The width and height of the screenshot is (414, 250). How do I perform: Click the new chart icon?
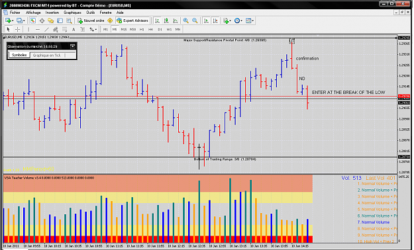[8, 21]
